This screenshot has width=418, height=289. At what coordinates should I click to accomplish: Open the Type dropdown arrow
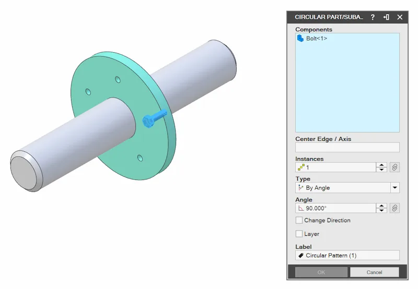(395, 188)
